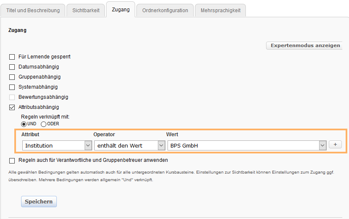Enable the Systemabhängig checkbox

pos(12,87)
